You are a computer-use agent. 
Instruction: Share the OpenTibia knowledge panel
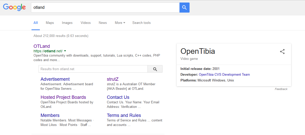pos(282,52)
